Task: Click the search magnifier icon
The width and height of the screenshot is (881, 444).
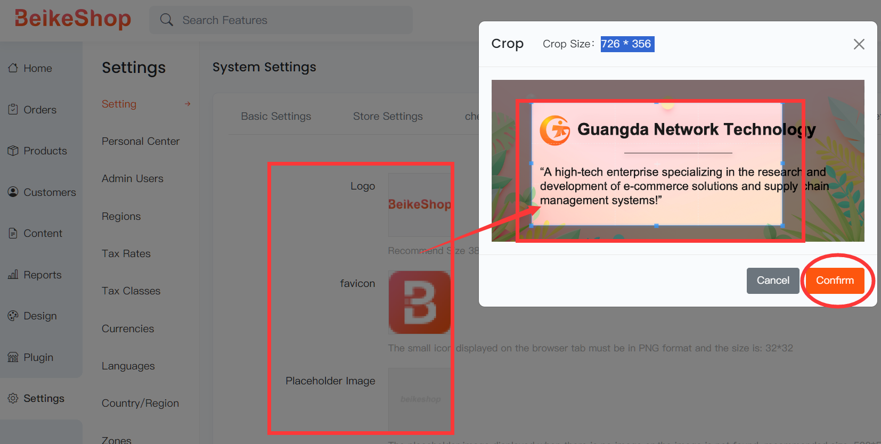Action: pyautogui.click(x=167, y=20)
